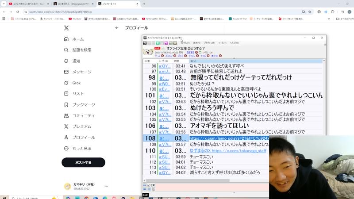Open the カマキリ account avatar

[68, 186]
